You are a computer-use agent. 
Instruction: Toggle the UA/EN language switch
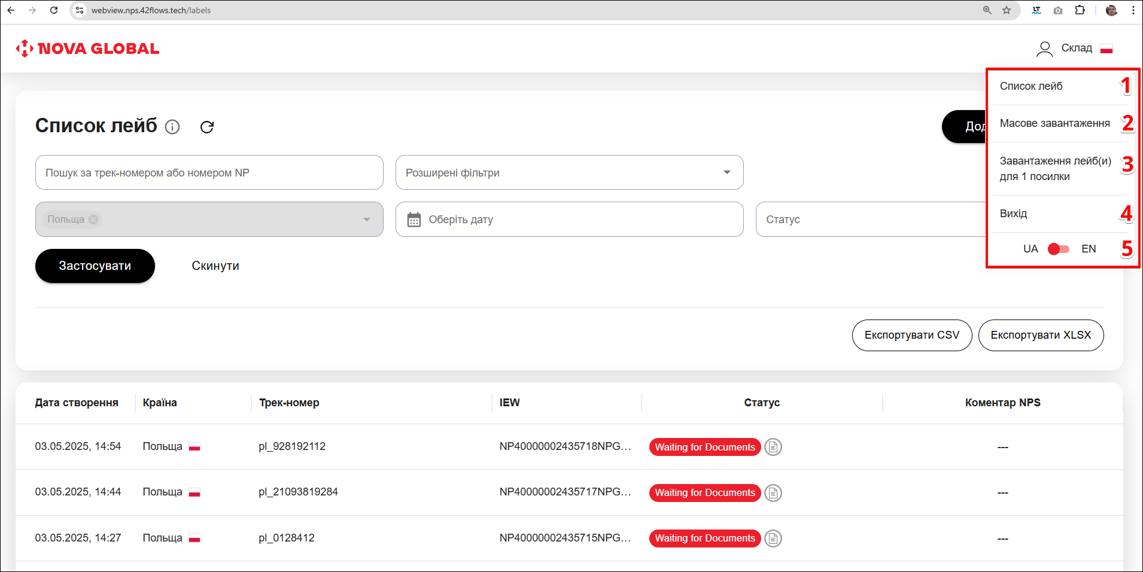coord(1058,249)
